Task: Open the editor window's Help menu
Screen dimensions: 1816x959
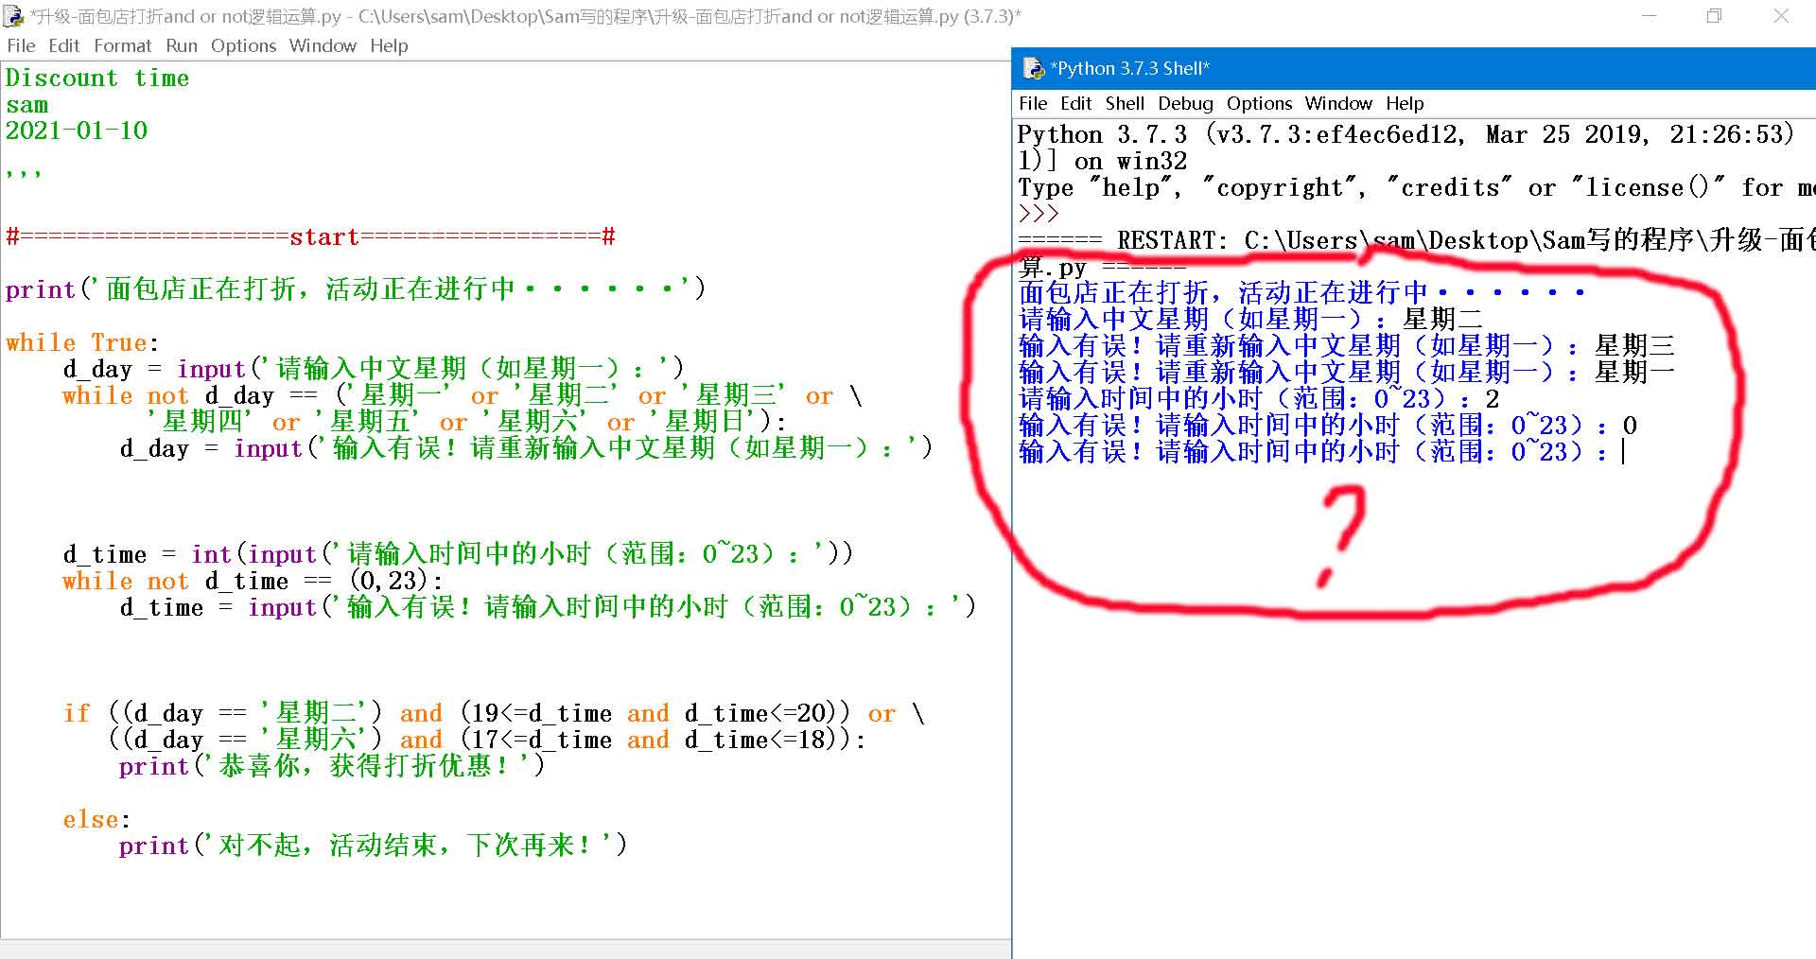Action: tap(389, 45)
